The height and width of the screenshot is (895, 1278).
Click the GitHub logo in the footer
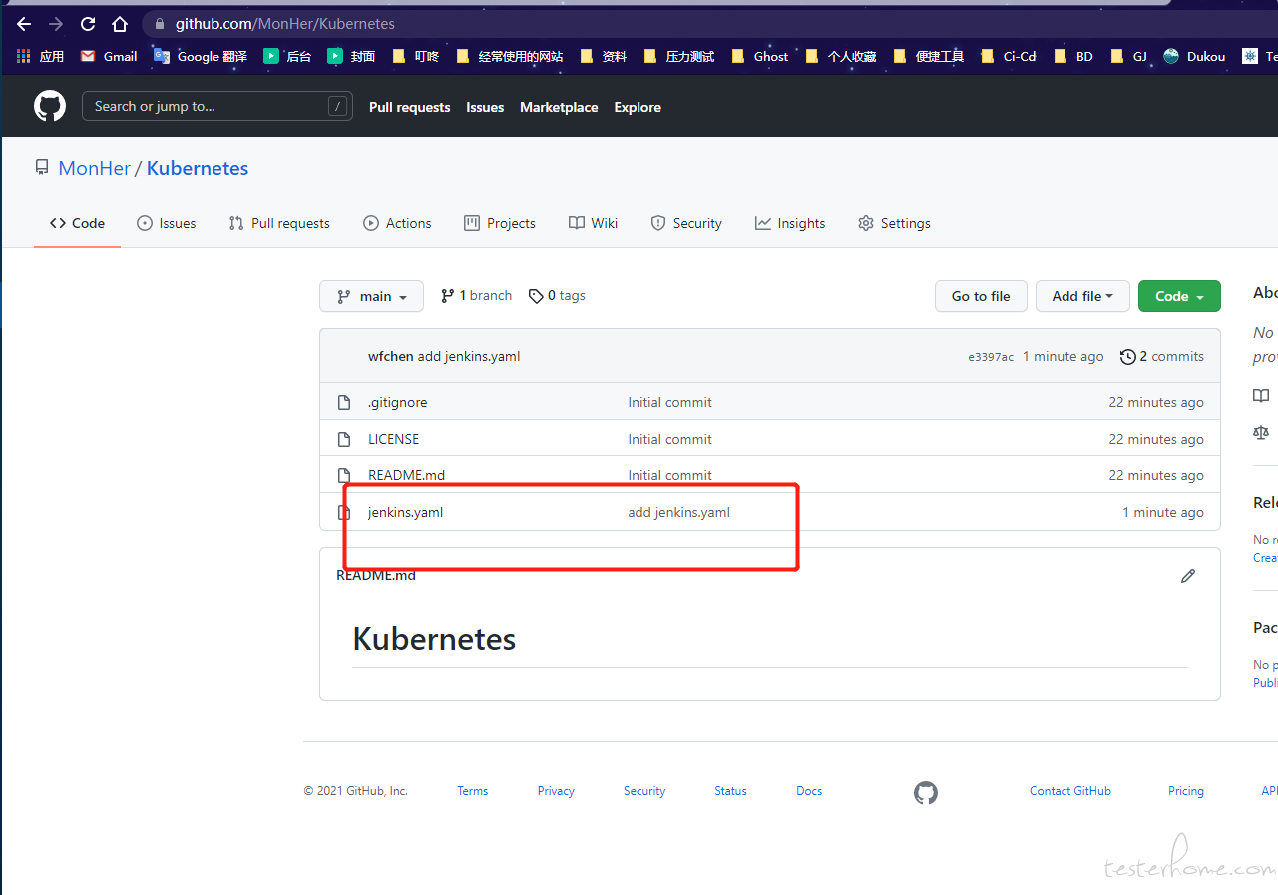[926, 793]
